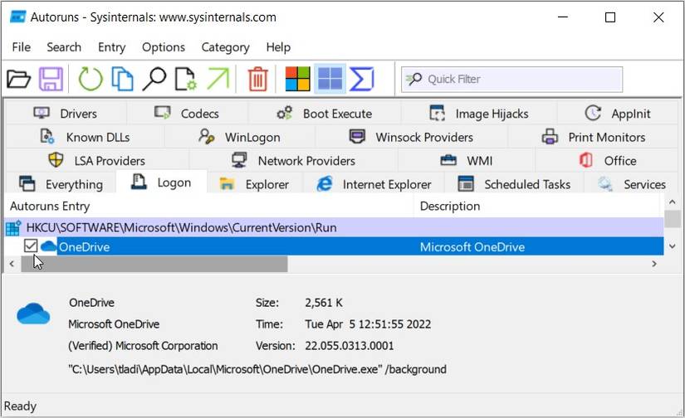
Task: Select the HKCU Run registry key row
Action: point(334,227)
